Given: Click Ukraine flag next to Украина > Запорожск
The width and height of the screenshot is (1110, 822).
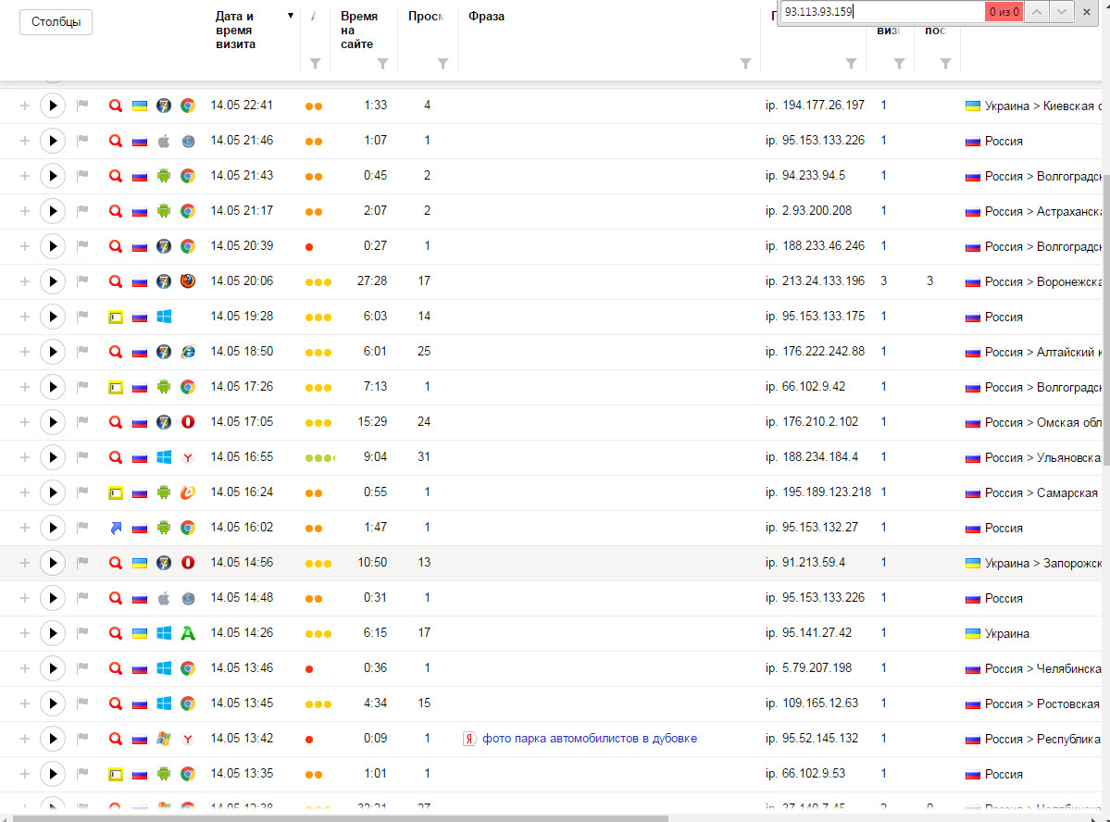Looking at the screenshot, I should click(x=973, y=564).
